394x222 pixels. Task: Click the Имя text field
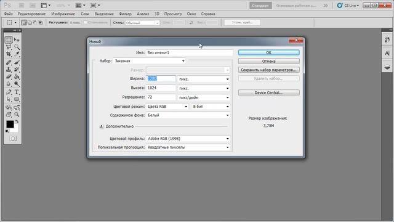[x=189, y=52]
